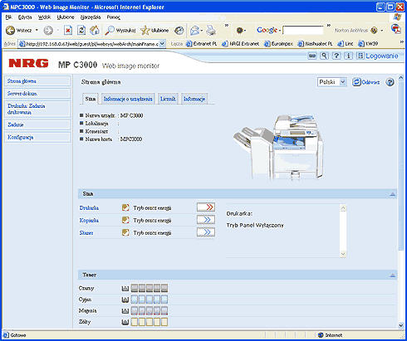Click the address bar URL field
Screen dimensions: 407x341
(89, 44)
